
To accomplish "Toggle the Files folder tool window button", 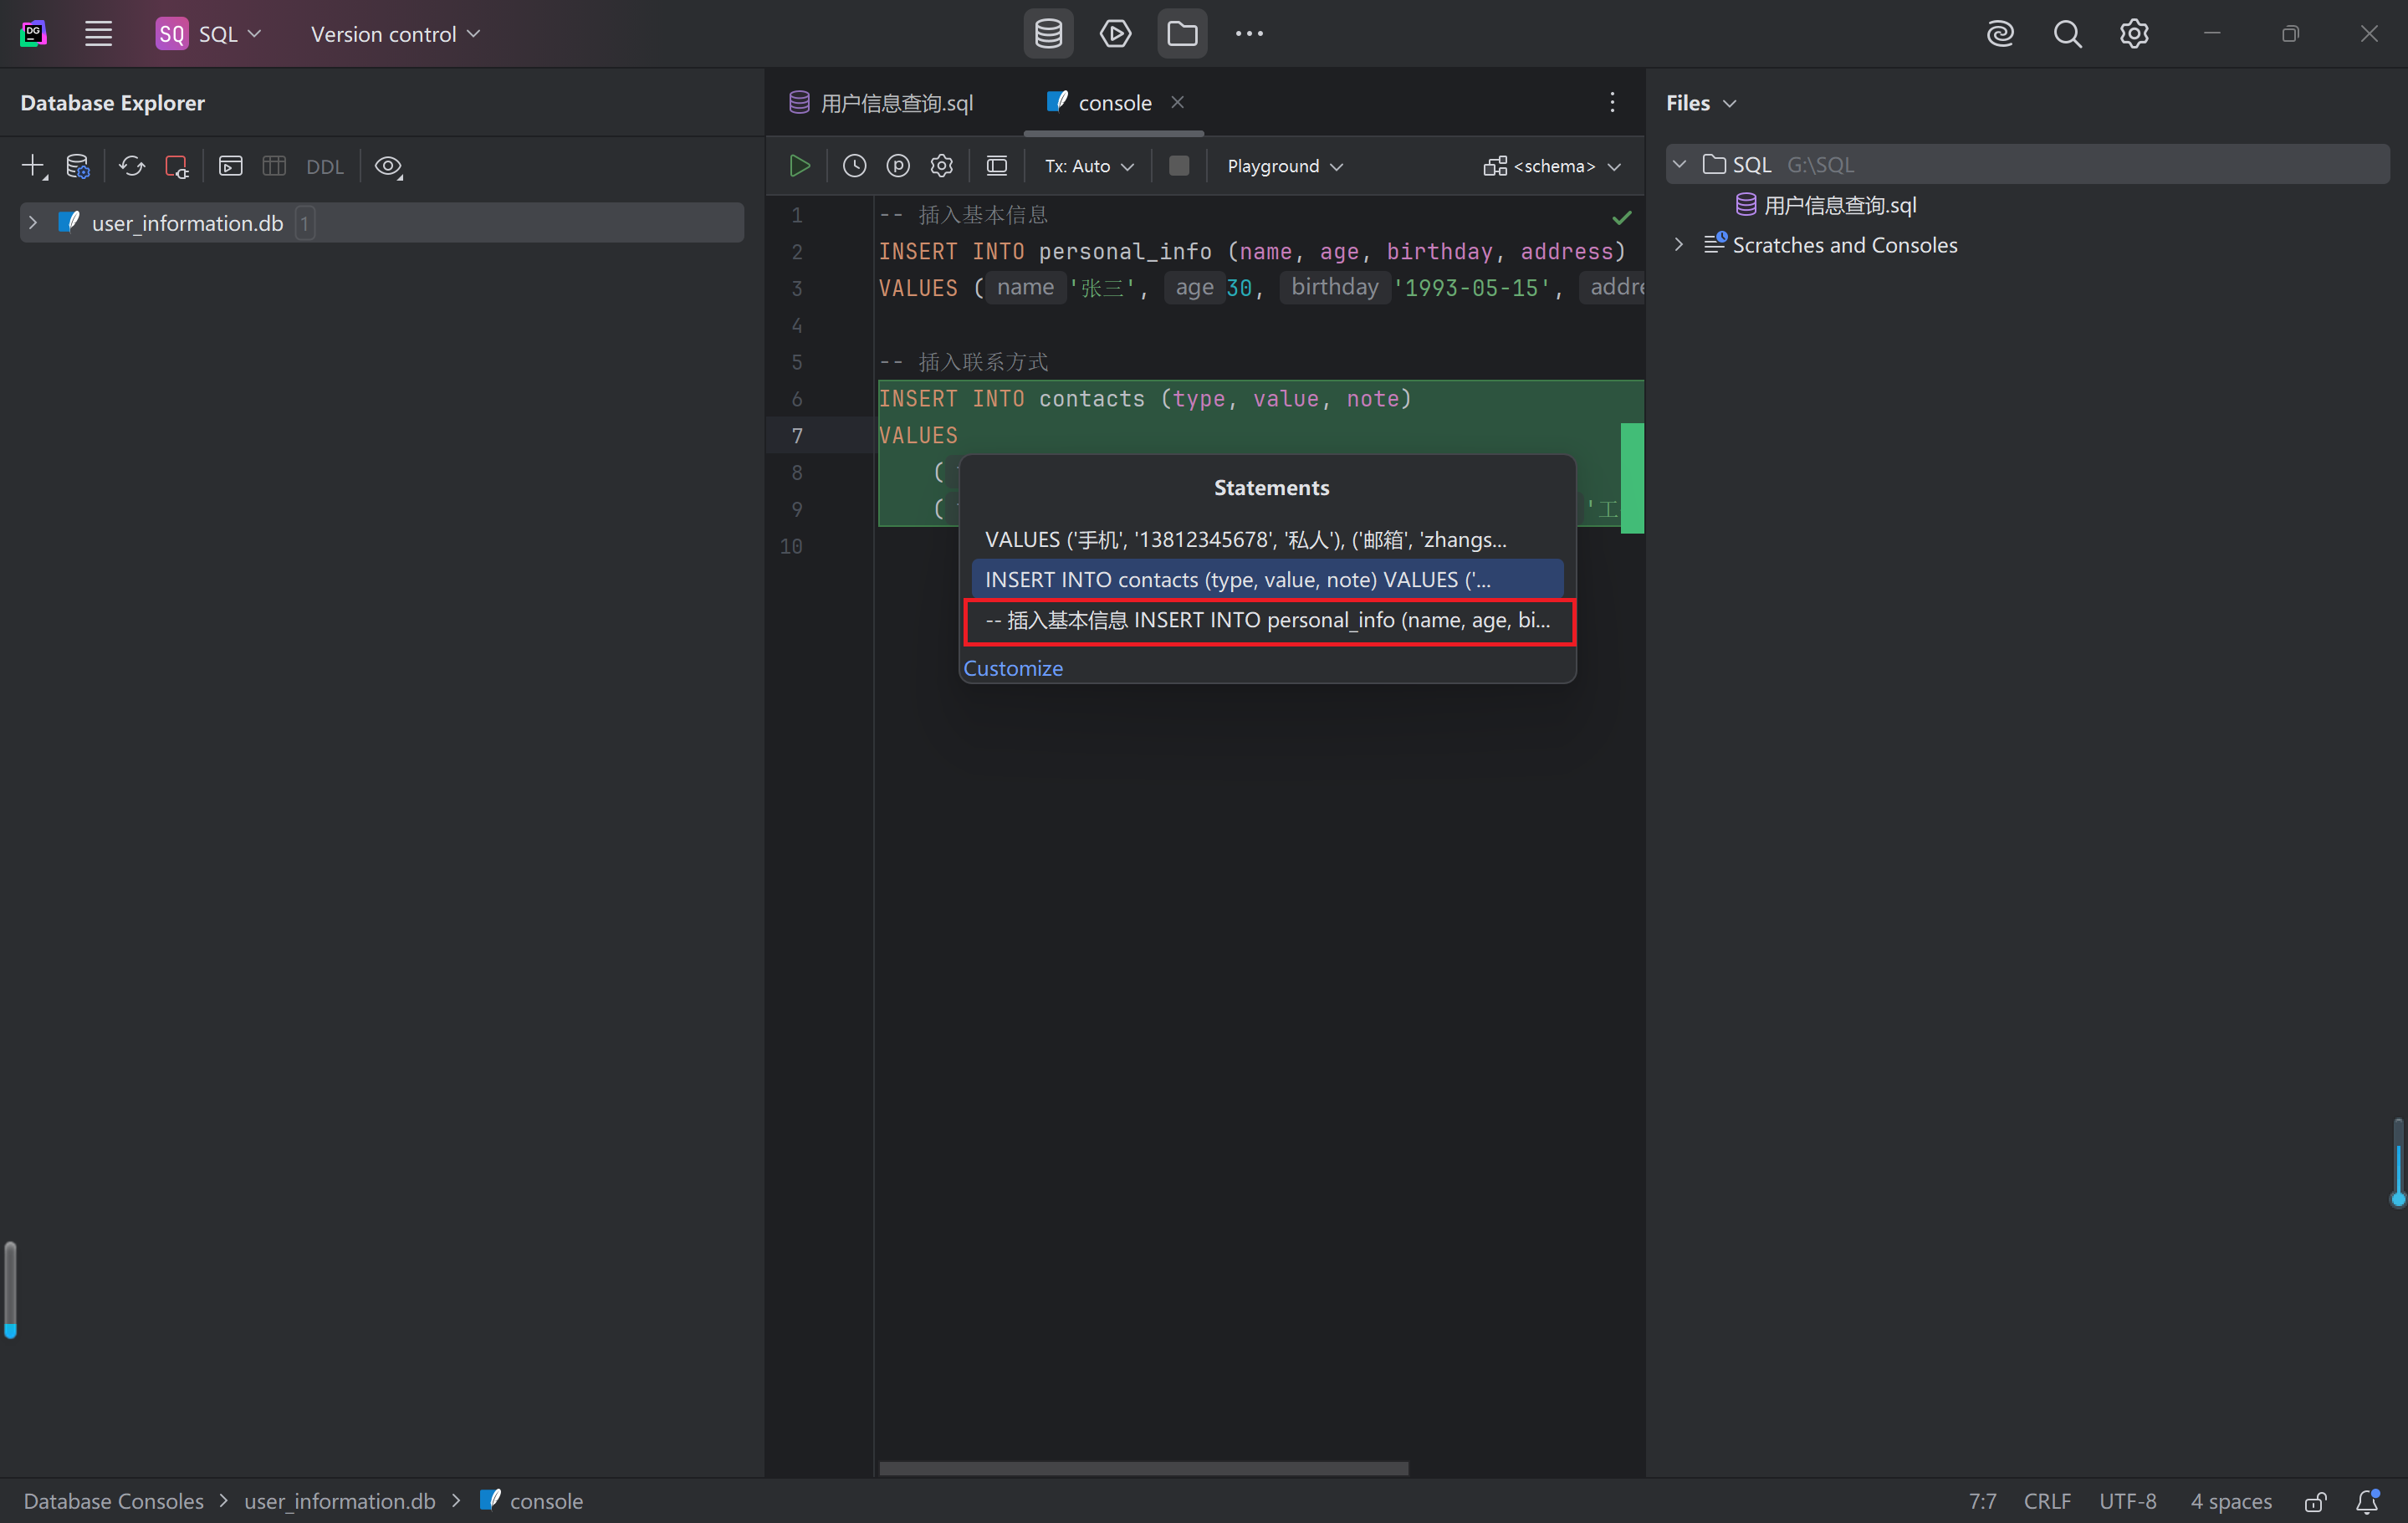I will (x=1182, y=34).
